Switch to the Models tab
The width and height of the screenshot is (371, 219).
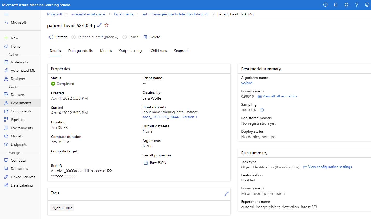tap(106, 51)
